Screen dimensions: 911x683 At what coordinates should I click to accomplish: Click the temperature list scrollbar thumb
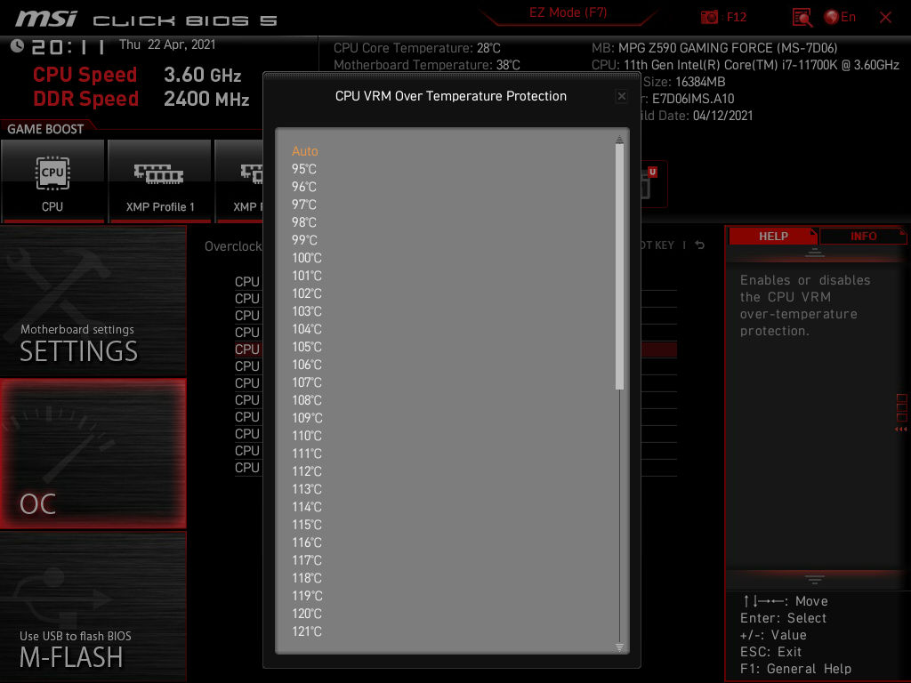(x=619, y=266)
